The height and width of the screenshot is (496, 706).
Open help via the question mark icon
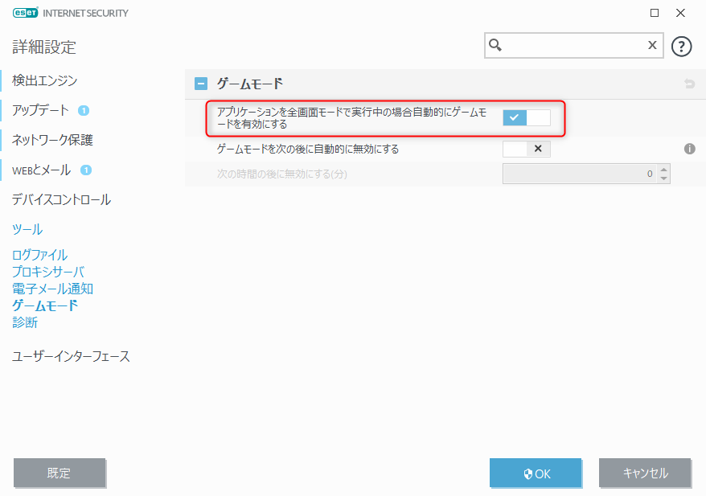coord(681,46)
